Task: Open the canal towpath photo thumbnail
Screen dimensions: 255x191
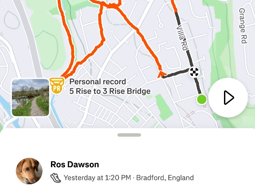Action: pyautogui.click(x=30, y=98)
